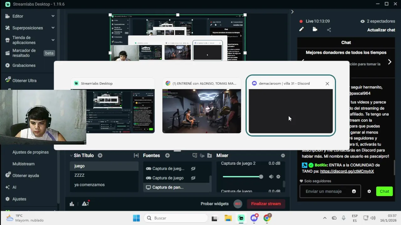Open chat settings gear icon
401x225 pixels.
point(369,191)
